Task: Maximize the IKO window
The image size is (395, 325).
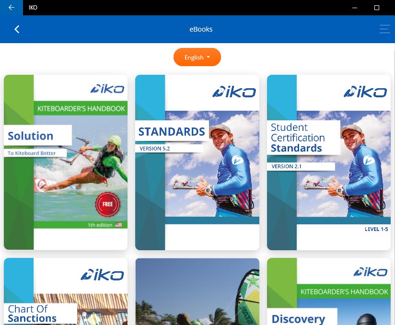Action: point(377,8)
